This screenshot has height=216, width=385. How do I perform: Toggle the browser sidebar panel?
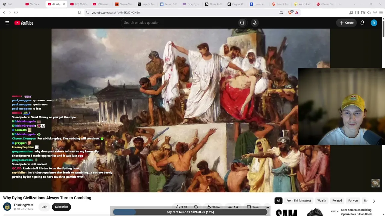coord(357,13)
